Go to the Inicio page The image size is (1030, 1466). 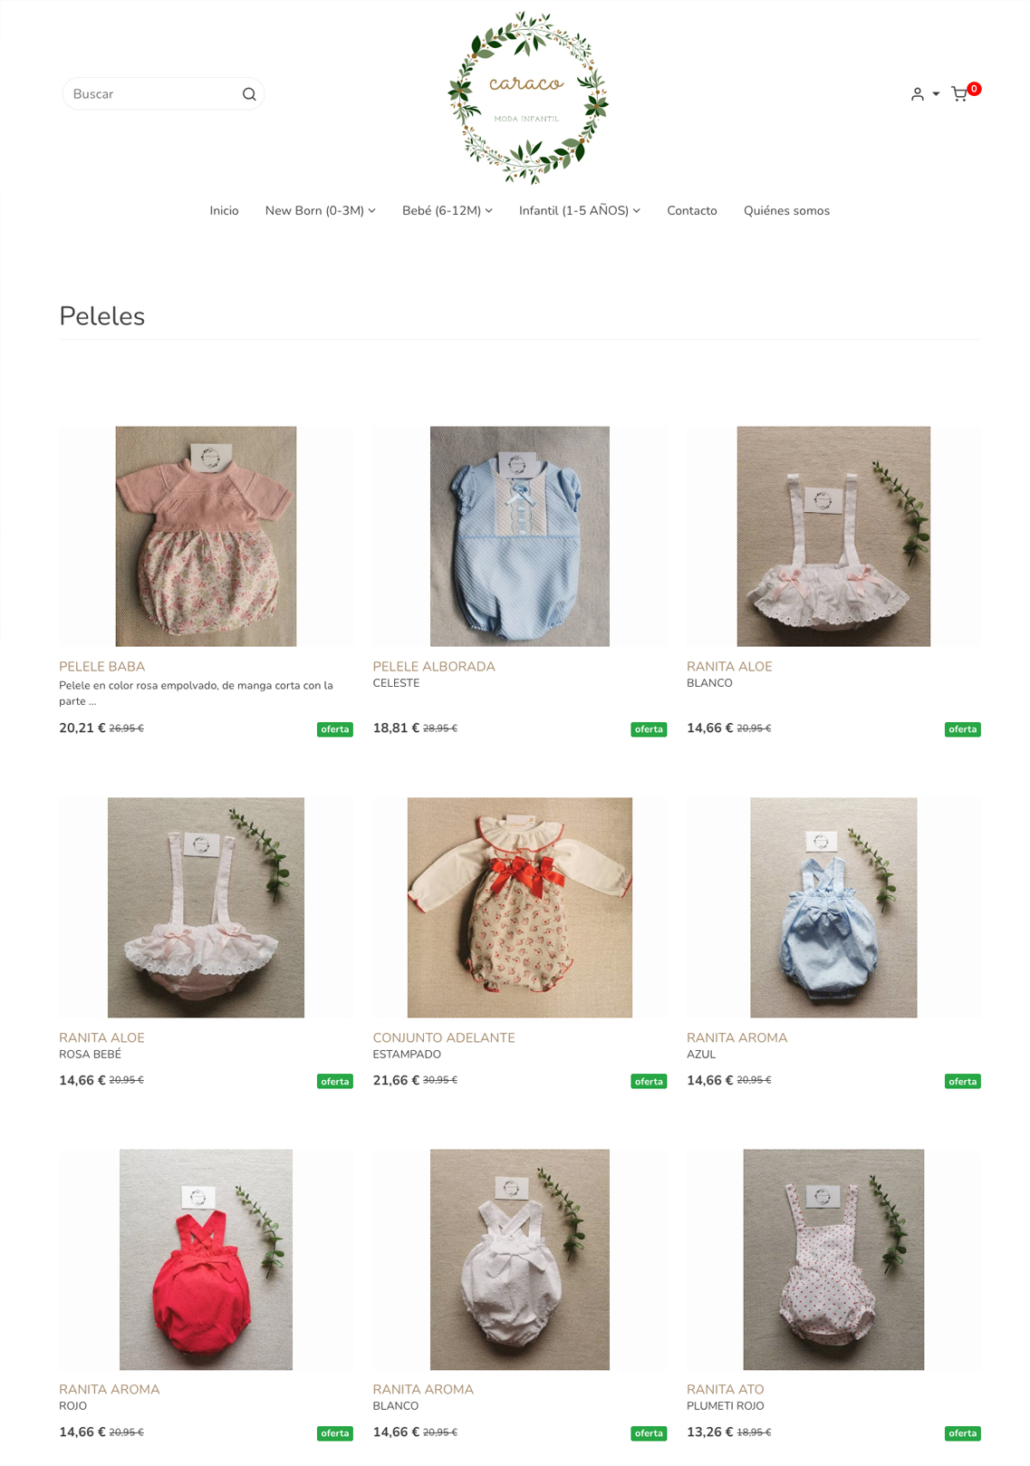click(224, 210)
